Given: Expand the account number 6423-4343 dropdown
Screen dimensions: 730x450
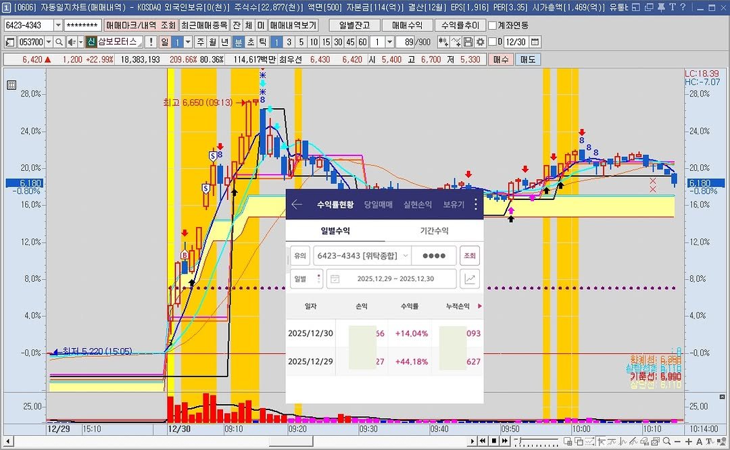Looking at the screenshot, I should (57, 25).
